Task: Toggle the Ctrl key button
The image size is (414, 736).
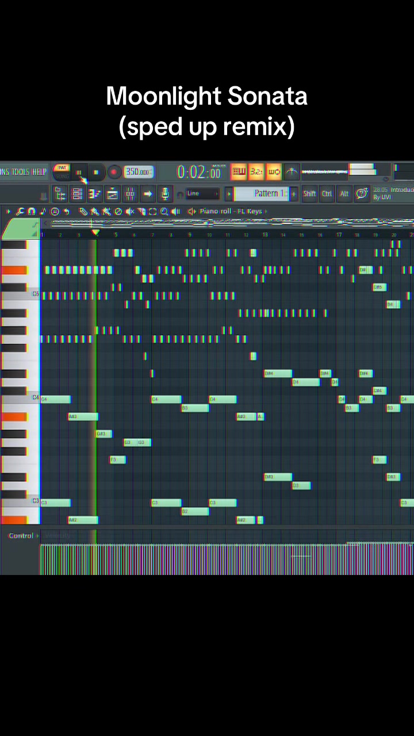Action: coord(327,193)
